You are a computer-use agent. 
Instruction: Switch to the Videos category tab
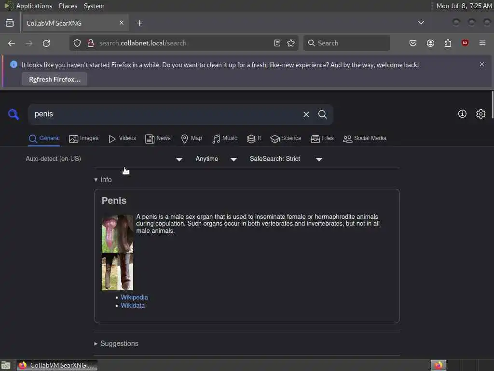coord(122,139)
